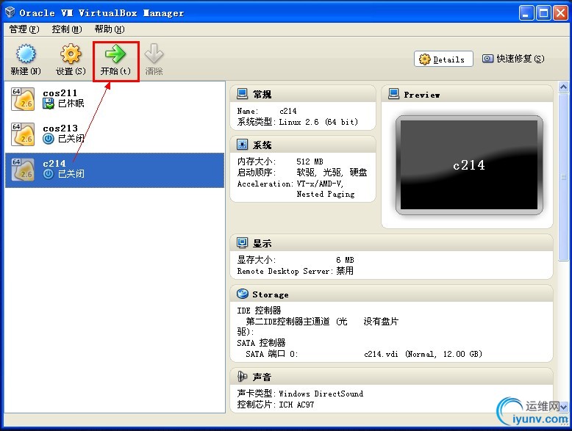Image resolution: width=572 pixels, height=431 pixels.
Task: Click the '6 MB' video memory value
Action: (345, 260)
